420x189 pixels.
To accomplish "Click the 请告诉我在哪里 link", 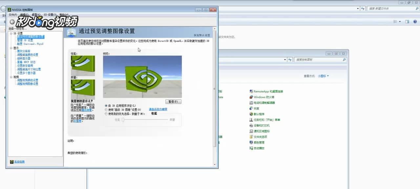I will coord(158,109).
